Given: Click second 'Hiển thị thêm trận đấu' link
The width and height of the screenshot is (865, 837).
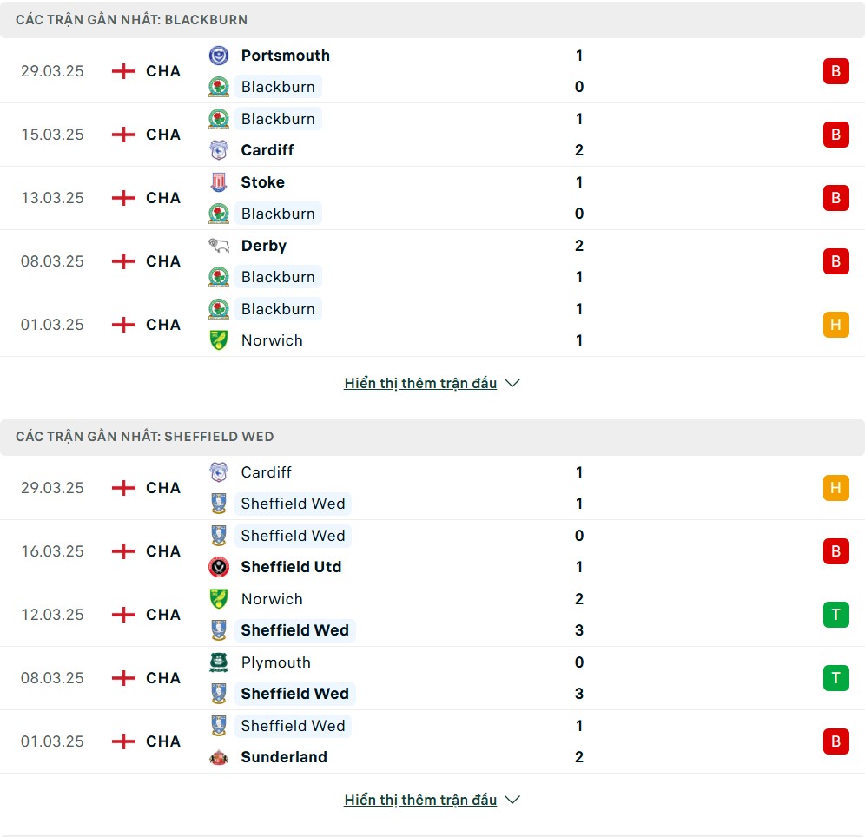Looking at the screenshot, I should point(420,800).
